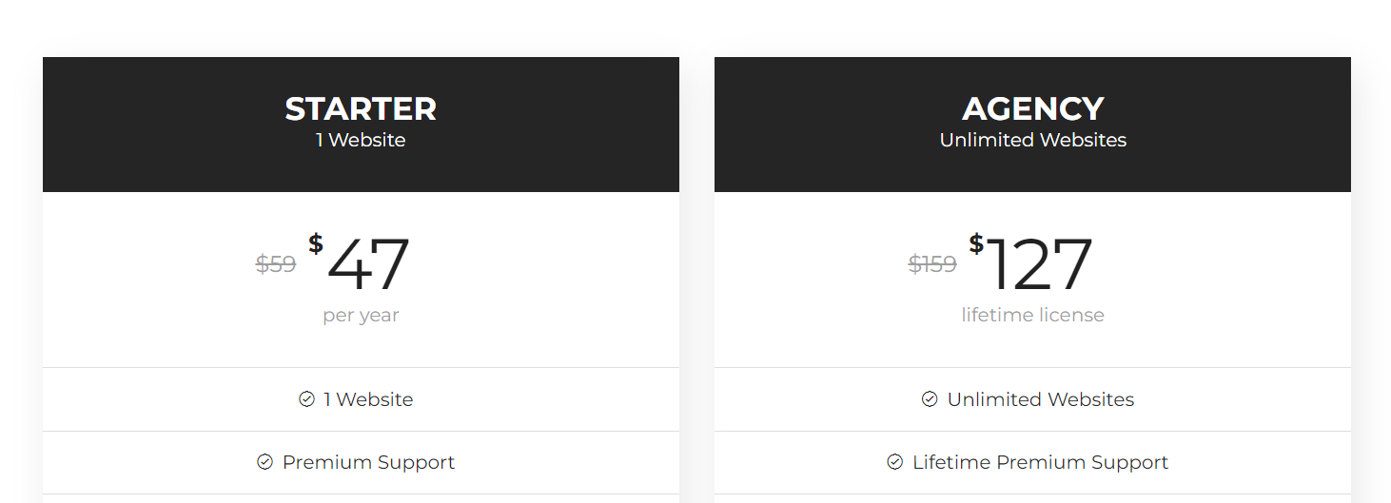Click the crossed-out $159 original price

pyautogui.click(x=932, y=263)
